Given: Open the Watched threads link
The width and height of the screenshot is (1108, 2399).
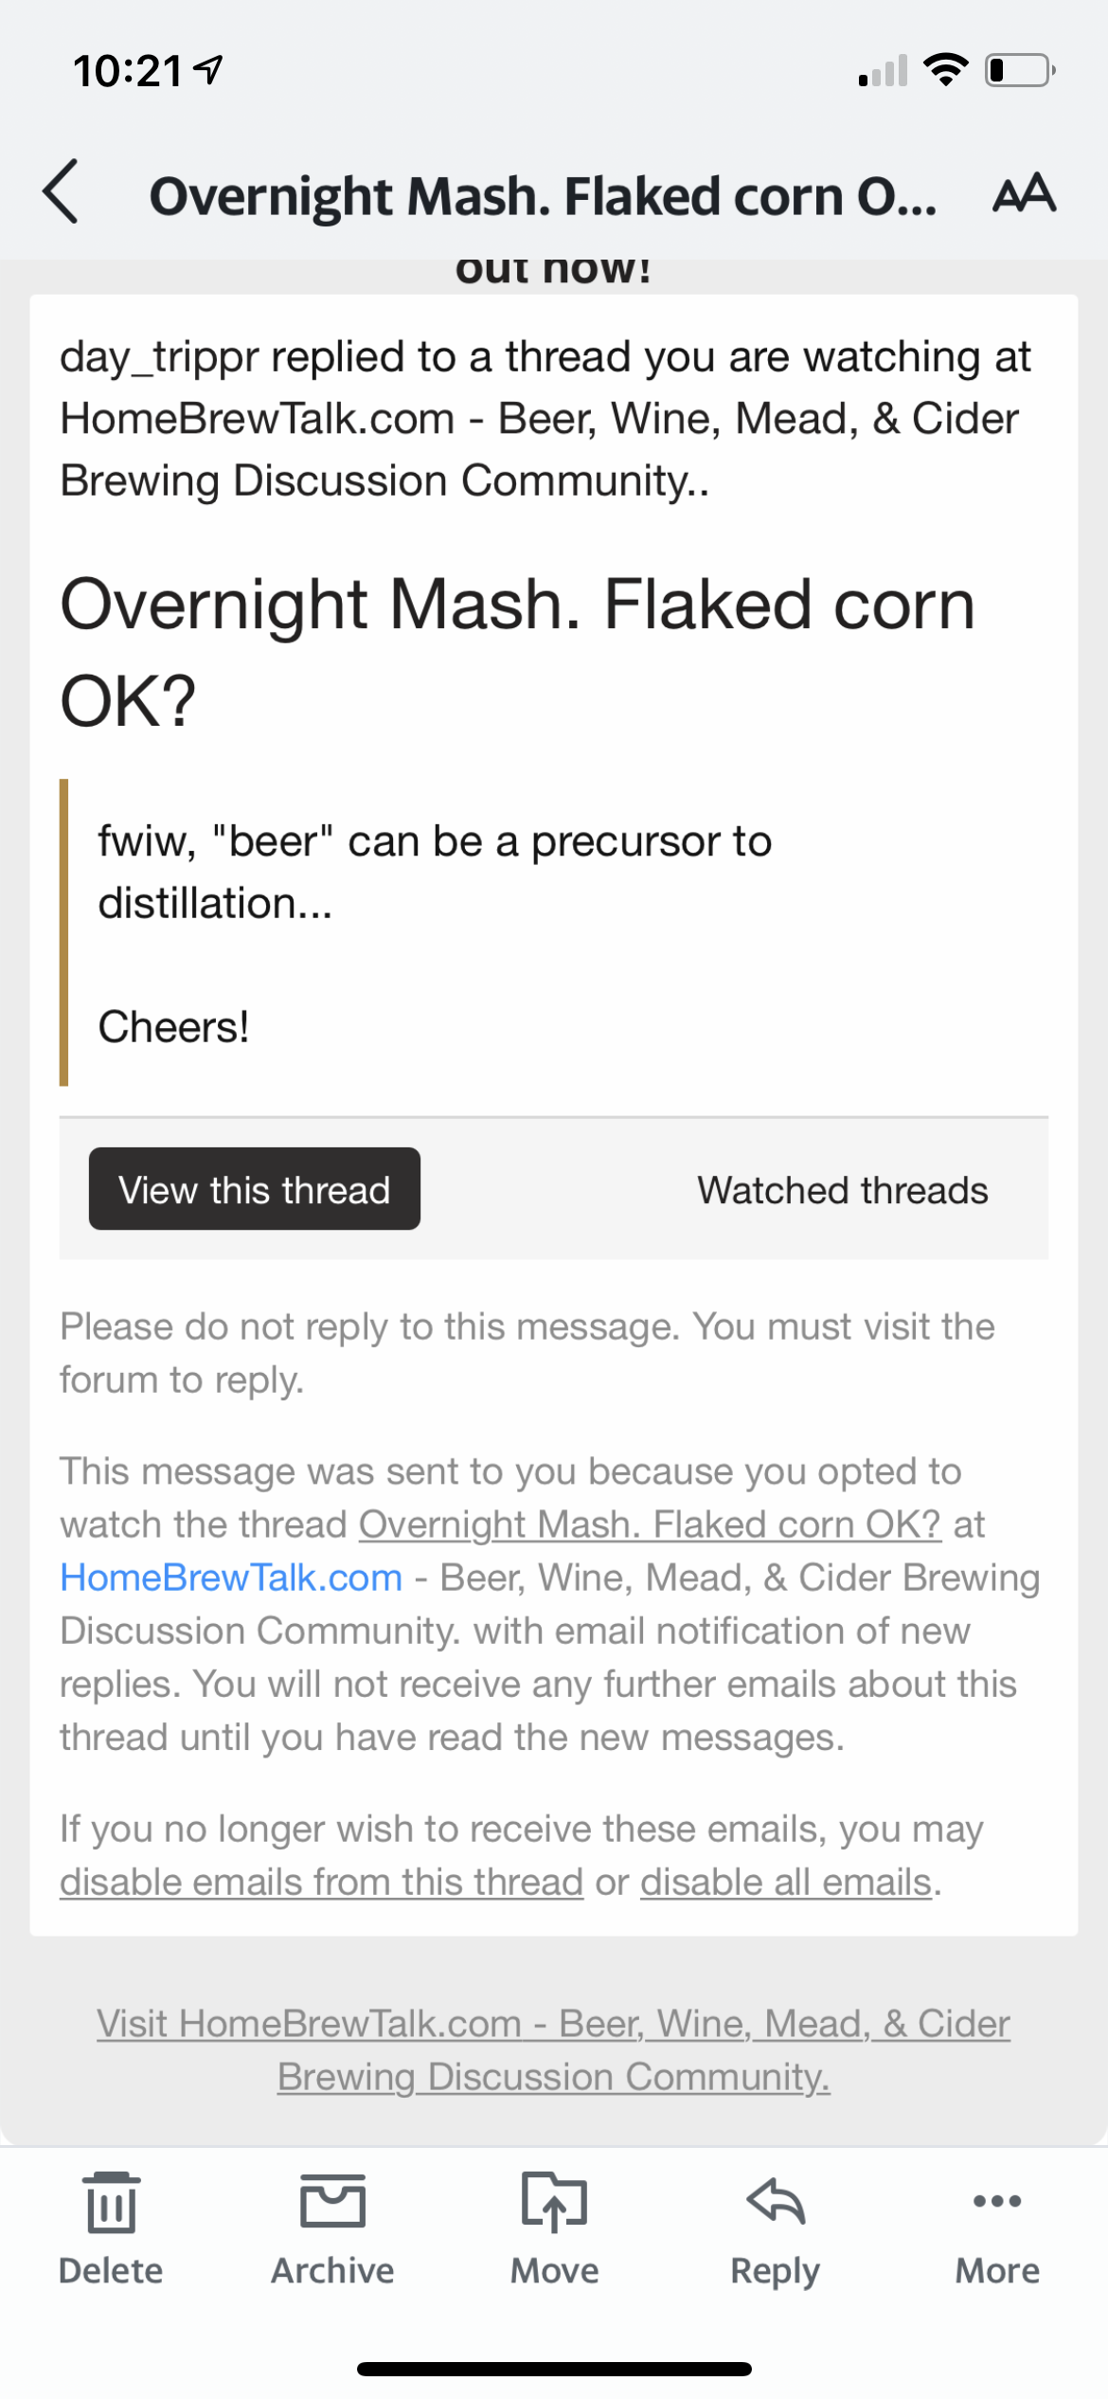Looking at the screenshot, I should point(843,1190).
